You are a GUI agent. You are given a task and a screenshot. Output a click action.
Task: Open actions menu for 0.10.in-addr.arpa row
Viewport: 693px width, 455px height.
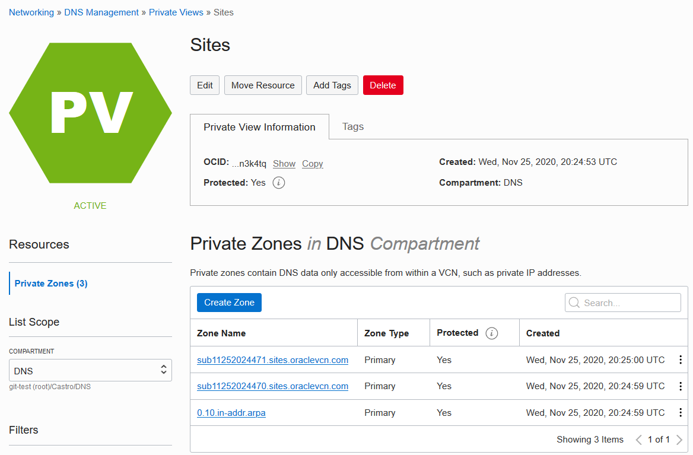[680, 413]
